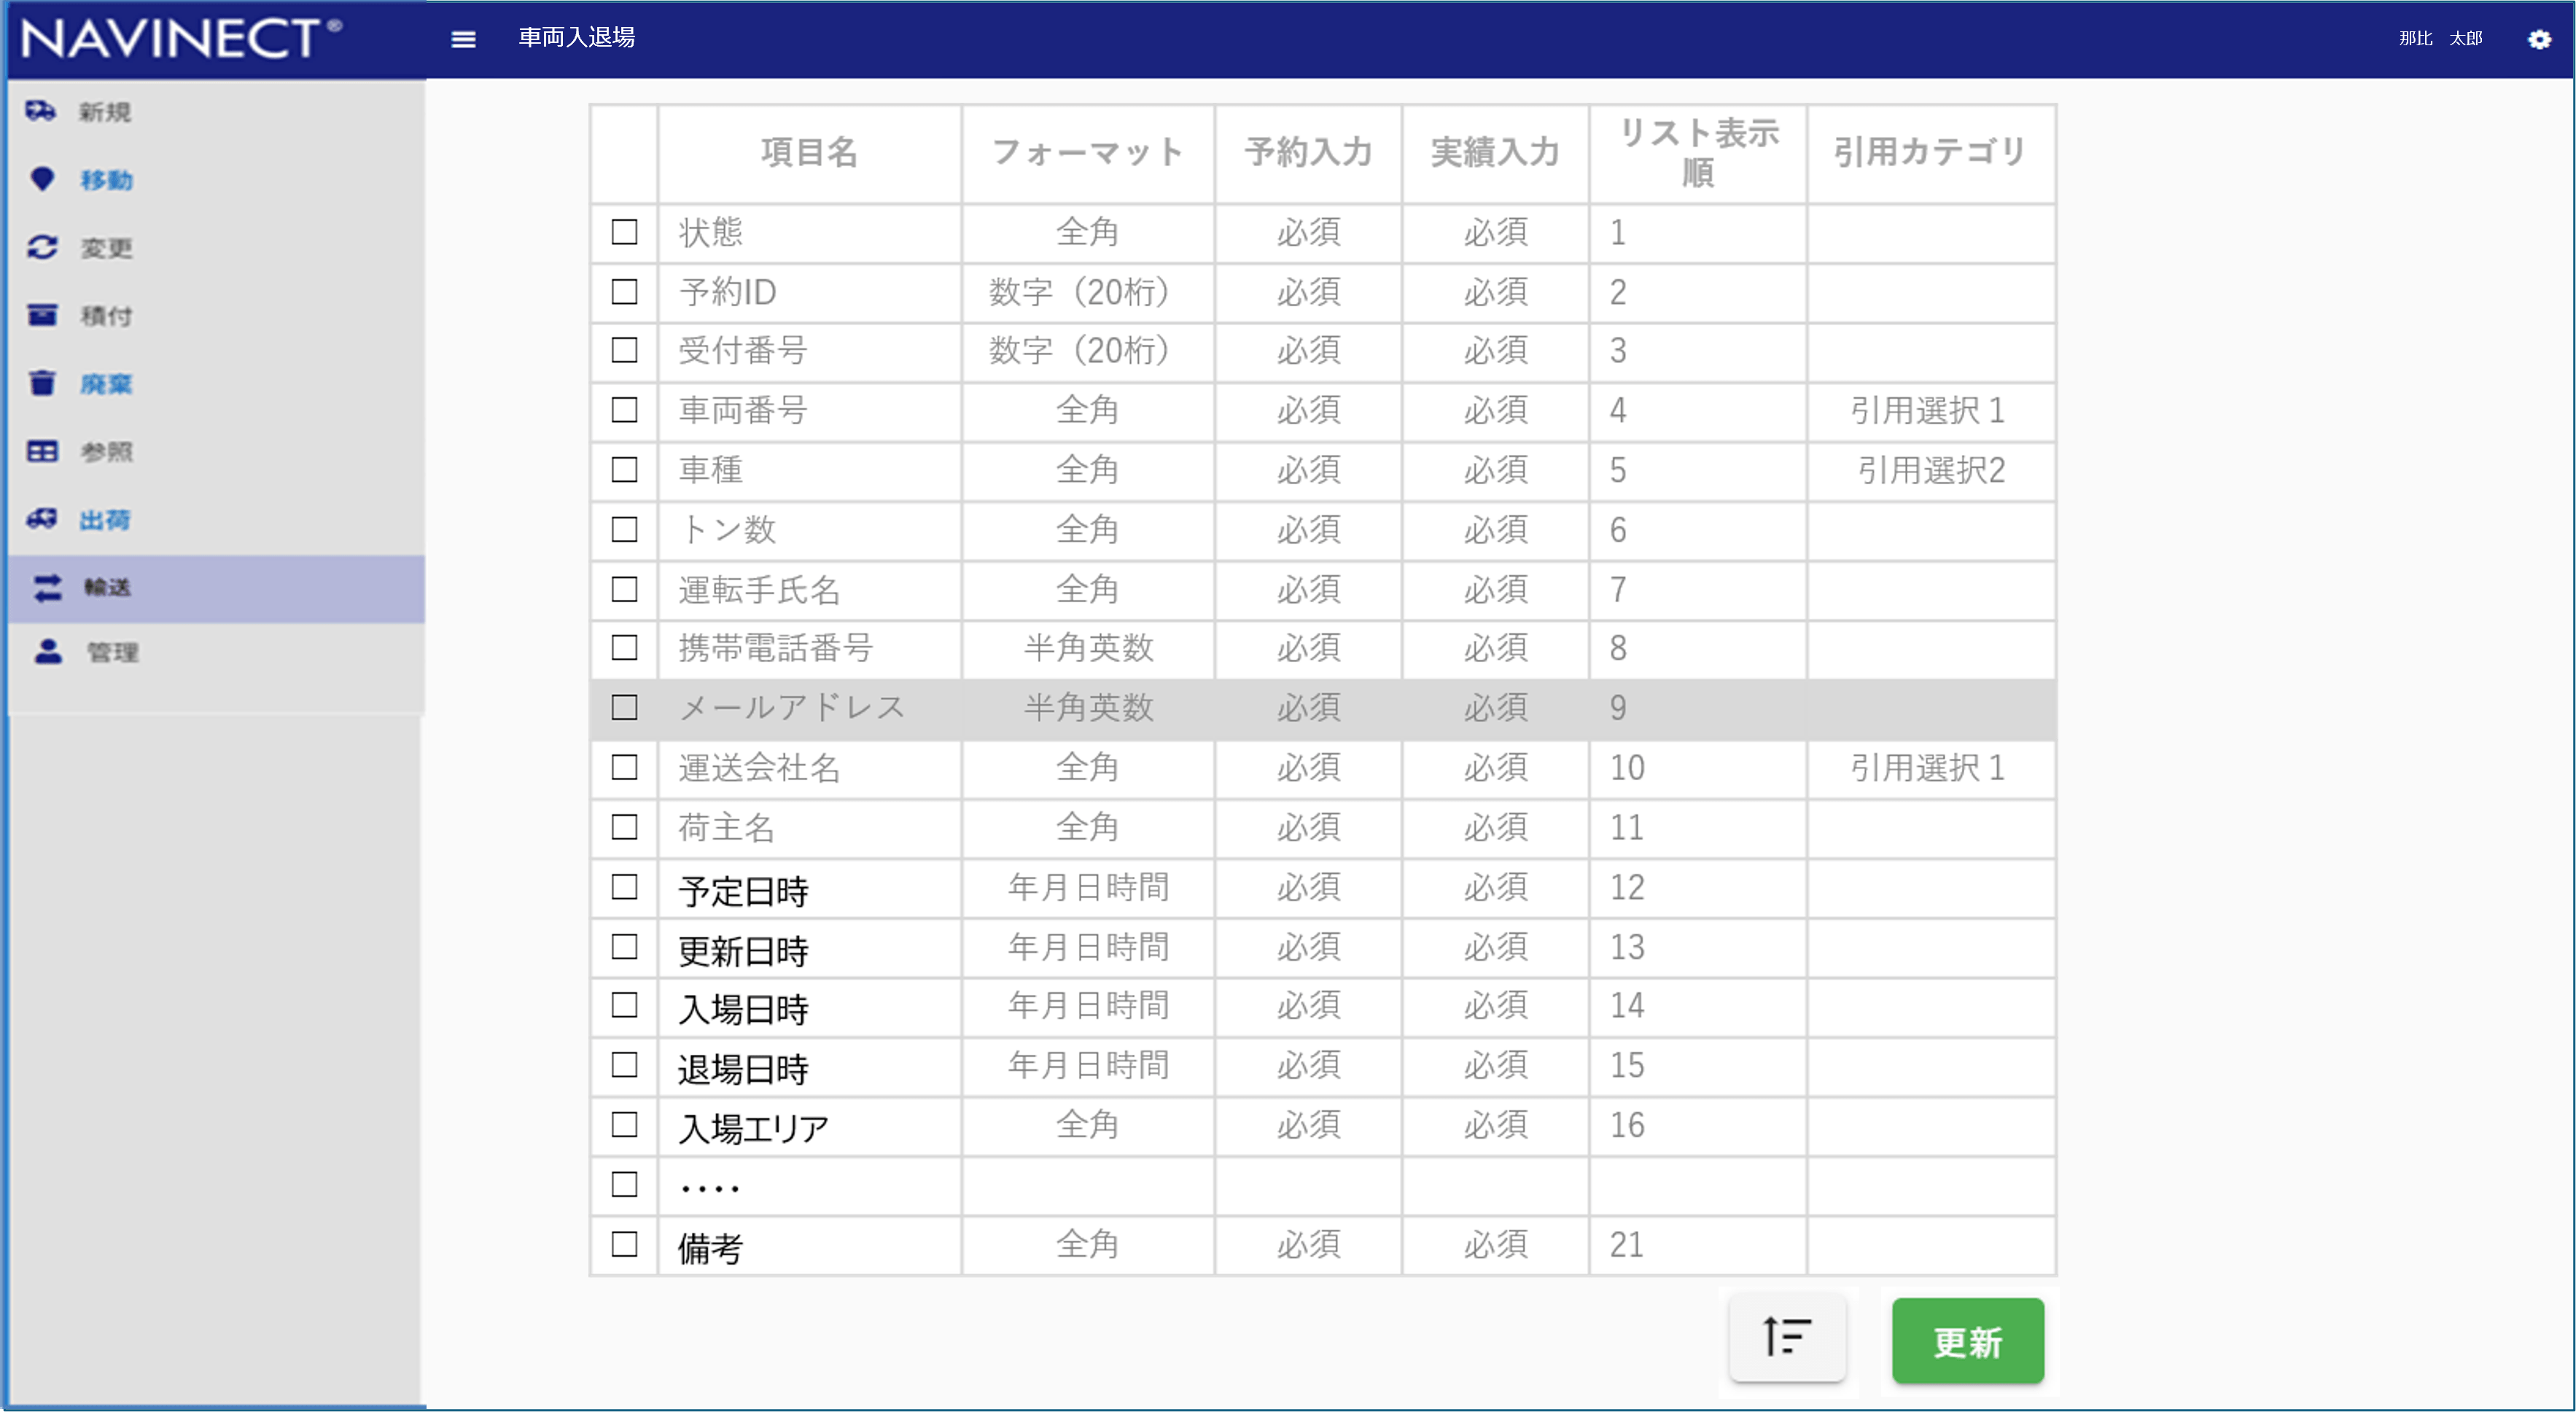Check the 入場日時 row checkbox

624,1005
